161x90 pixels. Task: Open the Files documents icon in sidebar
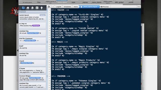click(32, 8)
